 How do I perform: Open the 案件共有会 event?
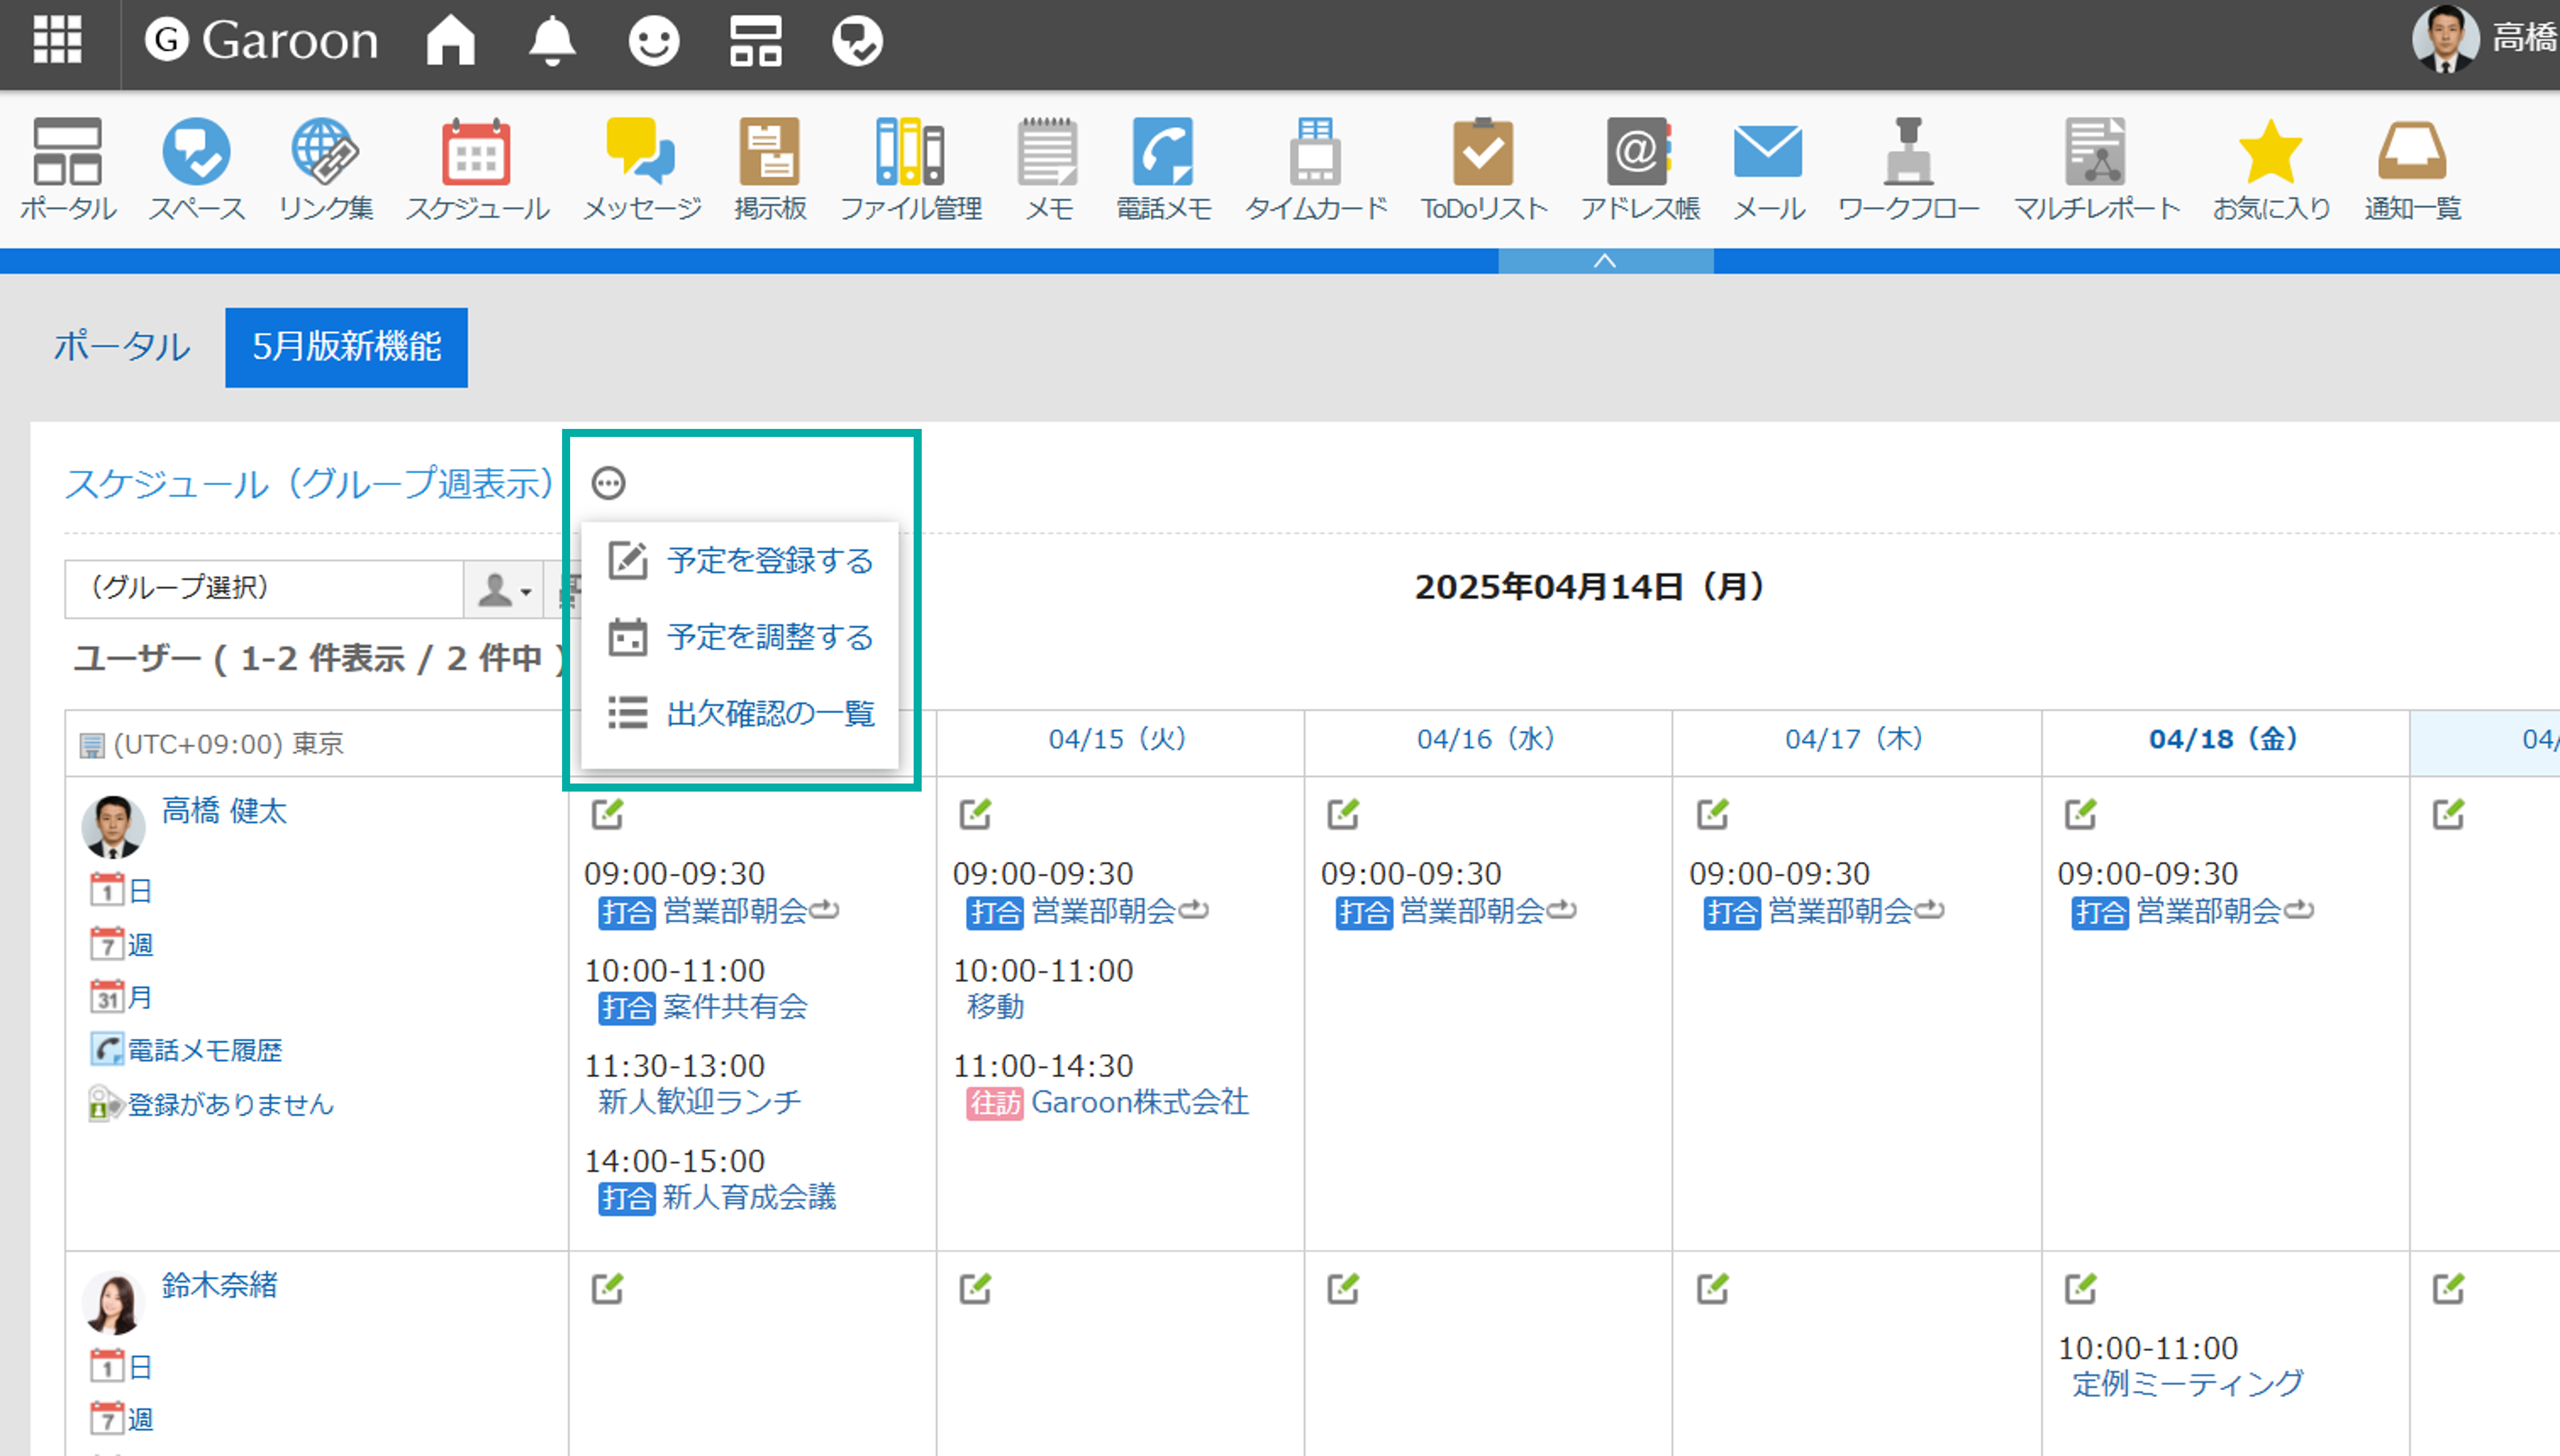coord(735,1006)
